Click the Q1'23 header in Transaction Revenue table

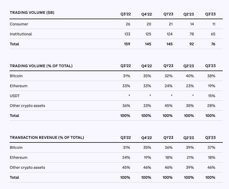tap(168, 138)
